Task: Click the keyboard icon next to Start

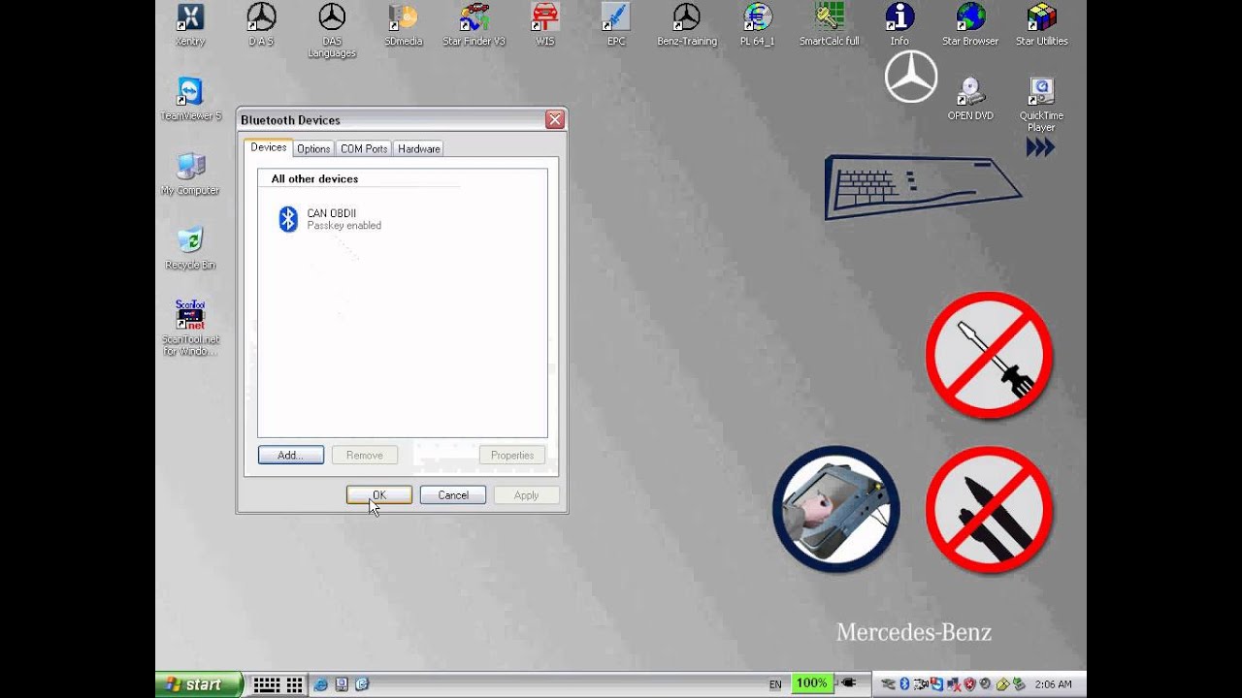Action: (267, 684)
